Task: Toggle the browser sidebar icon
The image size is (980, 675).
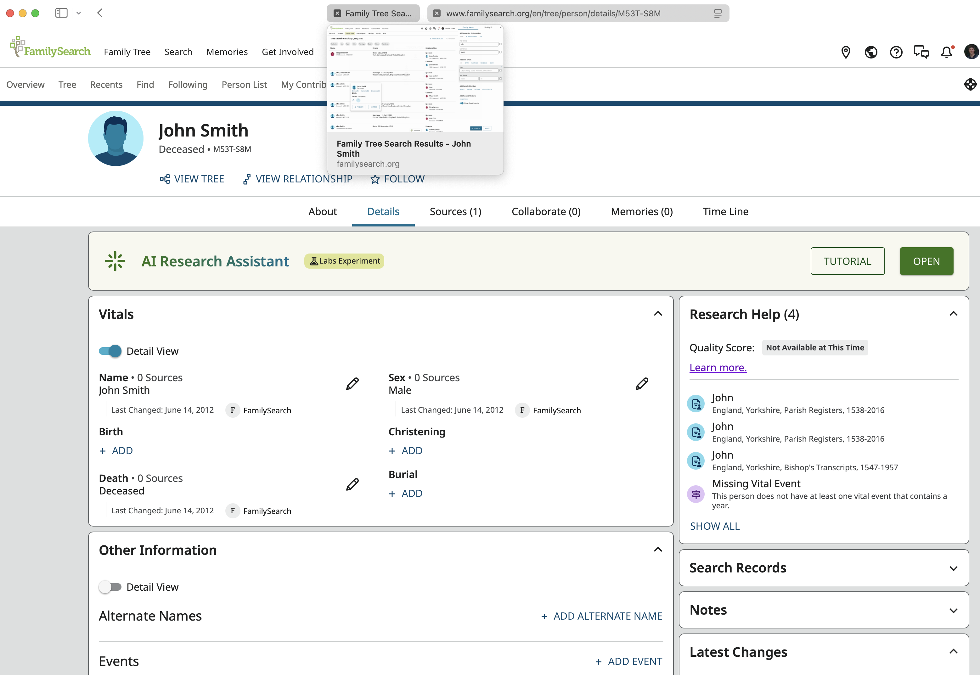Action: coord(61,13)
